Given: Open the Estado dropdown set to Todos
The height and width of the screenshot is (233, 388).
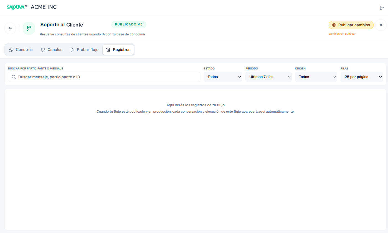Looking at the screenshot, I should [x=223, y=77].
